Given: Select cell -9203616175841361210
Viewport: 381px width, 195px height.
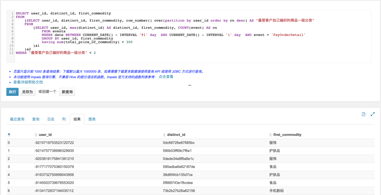Looking at the screenshot, I should 54,159.
